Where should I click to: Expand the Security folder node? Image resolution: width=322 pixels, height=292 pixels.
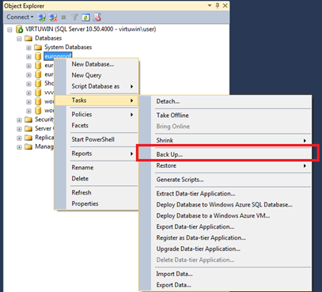[19, 120]
